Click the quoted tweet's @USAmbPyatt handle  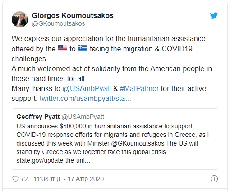tap(83, 117)
